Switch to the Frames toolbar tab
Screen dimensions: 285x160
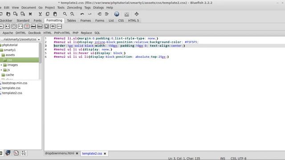[x=85, y=21]
